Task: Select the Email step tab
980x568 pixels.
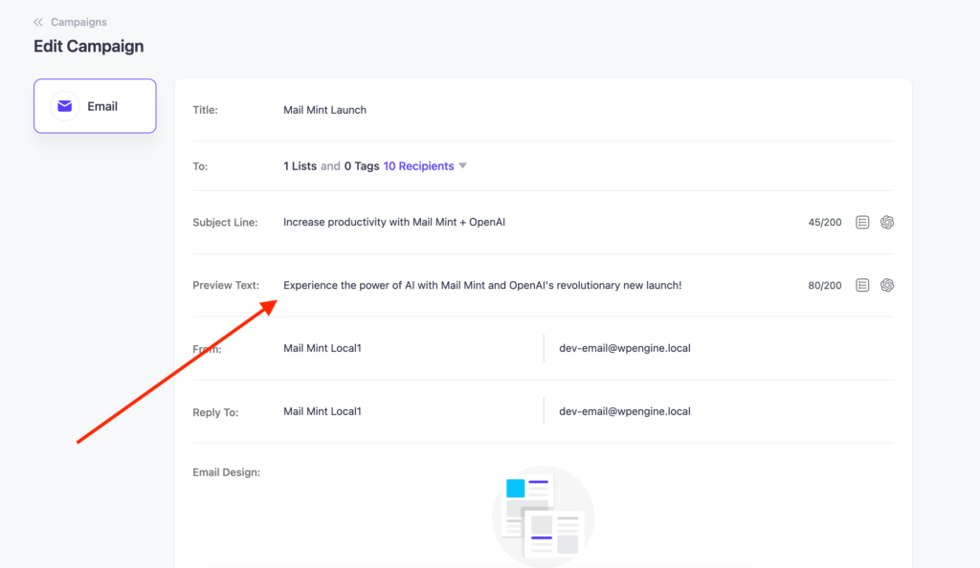Action: (95, 106)
